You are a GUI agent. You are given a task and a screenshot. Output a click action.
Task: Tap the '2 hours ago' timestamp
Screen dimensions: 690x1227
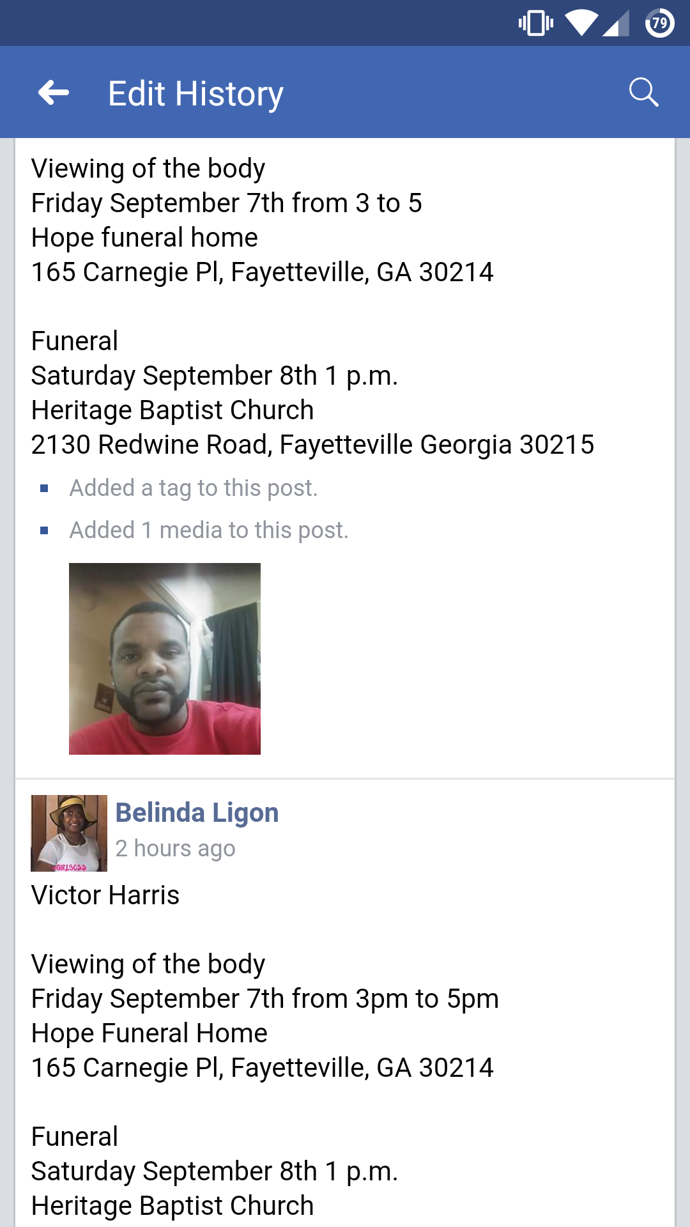[175, 849]
